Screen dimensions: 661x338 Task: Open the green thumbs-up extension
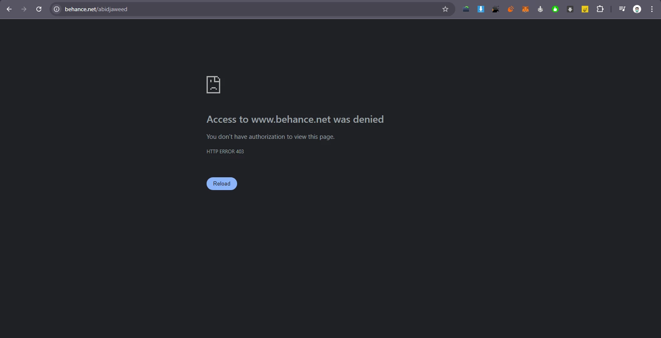coord(555,9)
